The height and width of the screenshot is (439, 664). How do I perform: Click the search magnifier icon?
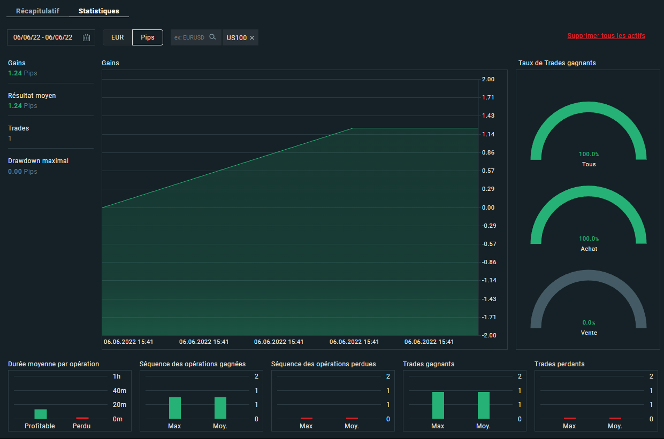click(212, 37)
